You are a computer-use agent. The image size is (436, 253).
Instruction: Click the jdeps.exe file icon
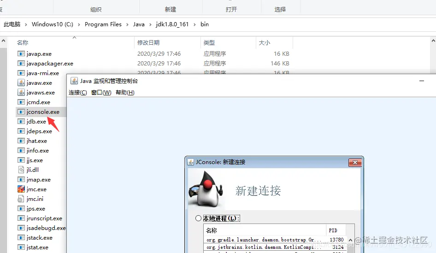coord(21,131)
